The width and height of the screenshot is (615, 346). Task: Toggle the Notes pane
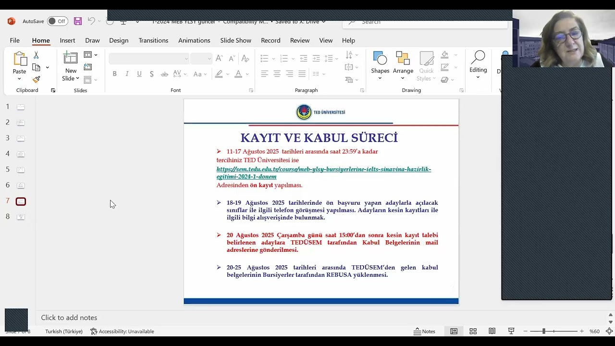[x=425, y=331]
